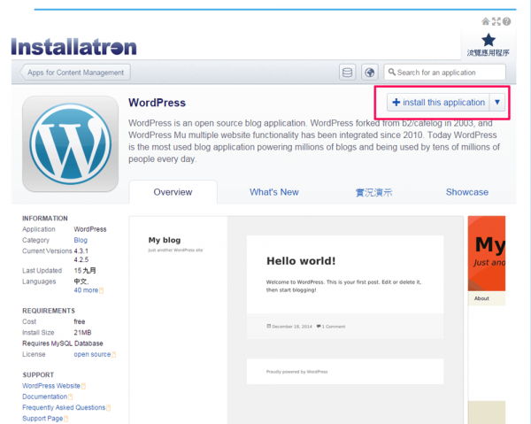Image resolution: width=531 pixels, height=424 pixels.
Task: Click Requires MySQL Database text
Action: pos(63,343)
